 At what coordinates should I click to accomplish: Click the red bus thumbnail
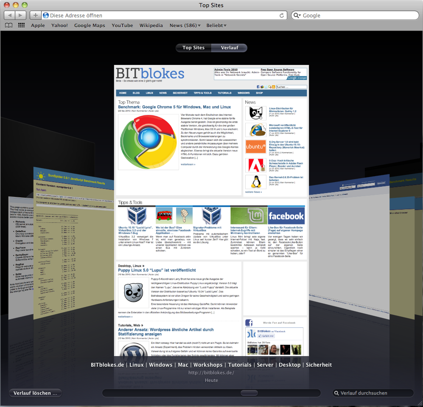164,216
